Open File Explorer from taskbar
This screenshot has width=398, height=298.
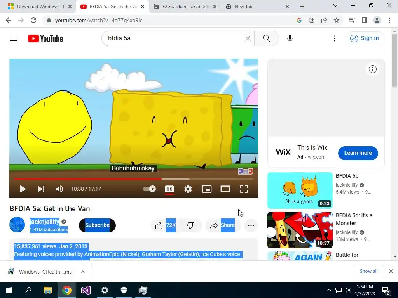(47, 290)
